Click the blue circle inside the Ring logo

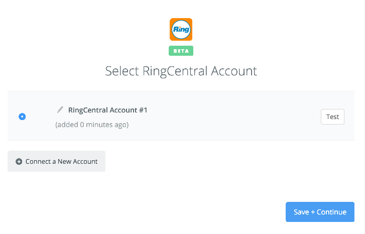[181, 29]
